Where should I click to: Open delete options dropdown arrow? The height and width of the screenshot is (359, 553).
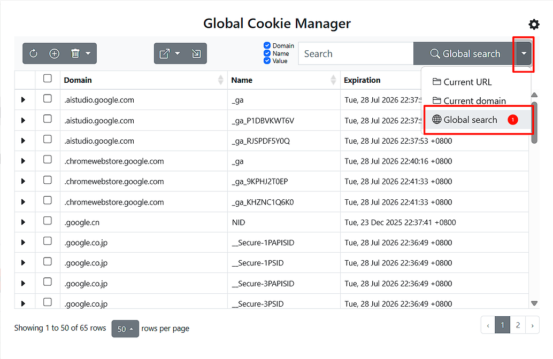point(88,53)
